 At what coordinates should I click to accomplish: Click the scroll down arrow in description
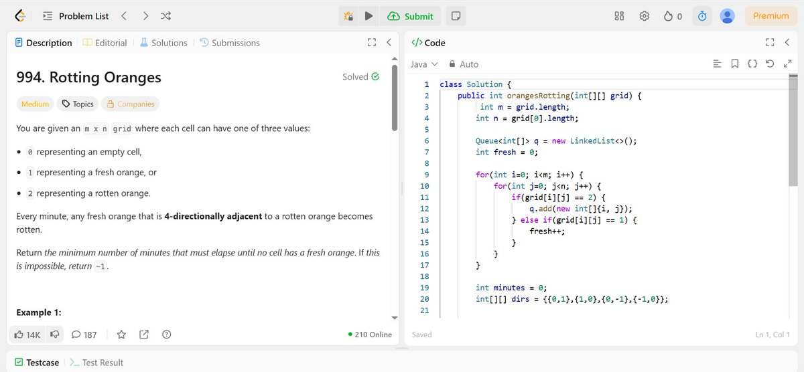click(x=395, y=318)
